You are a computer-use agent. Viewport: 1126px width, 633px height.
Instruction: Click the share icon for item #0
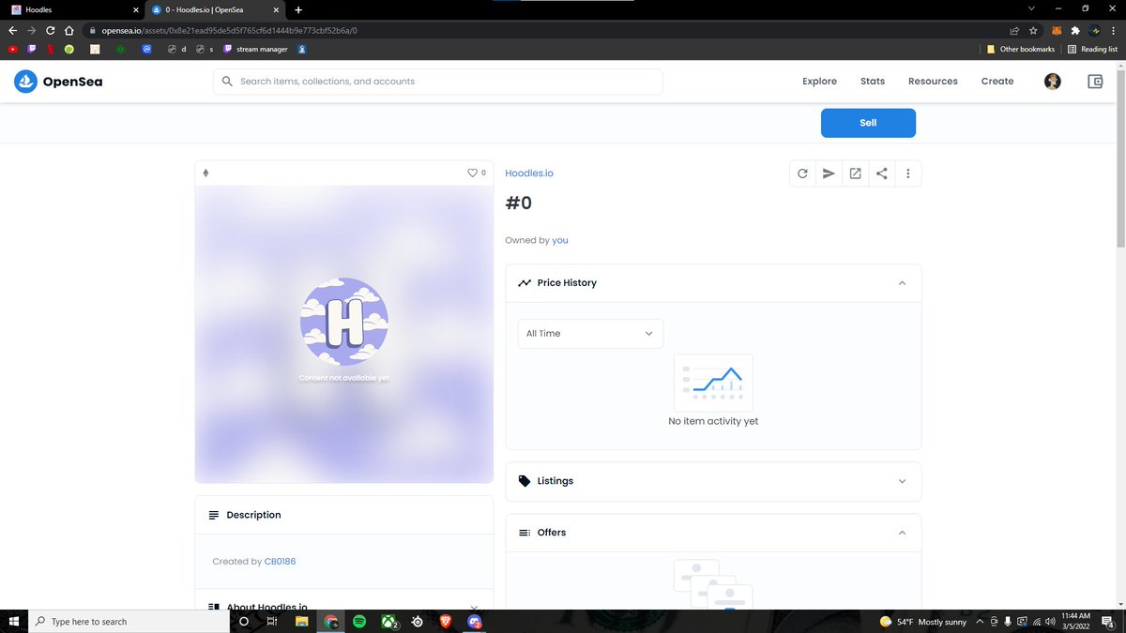click(x=881, y=173)
